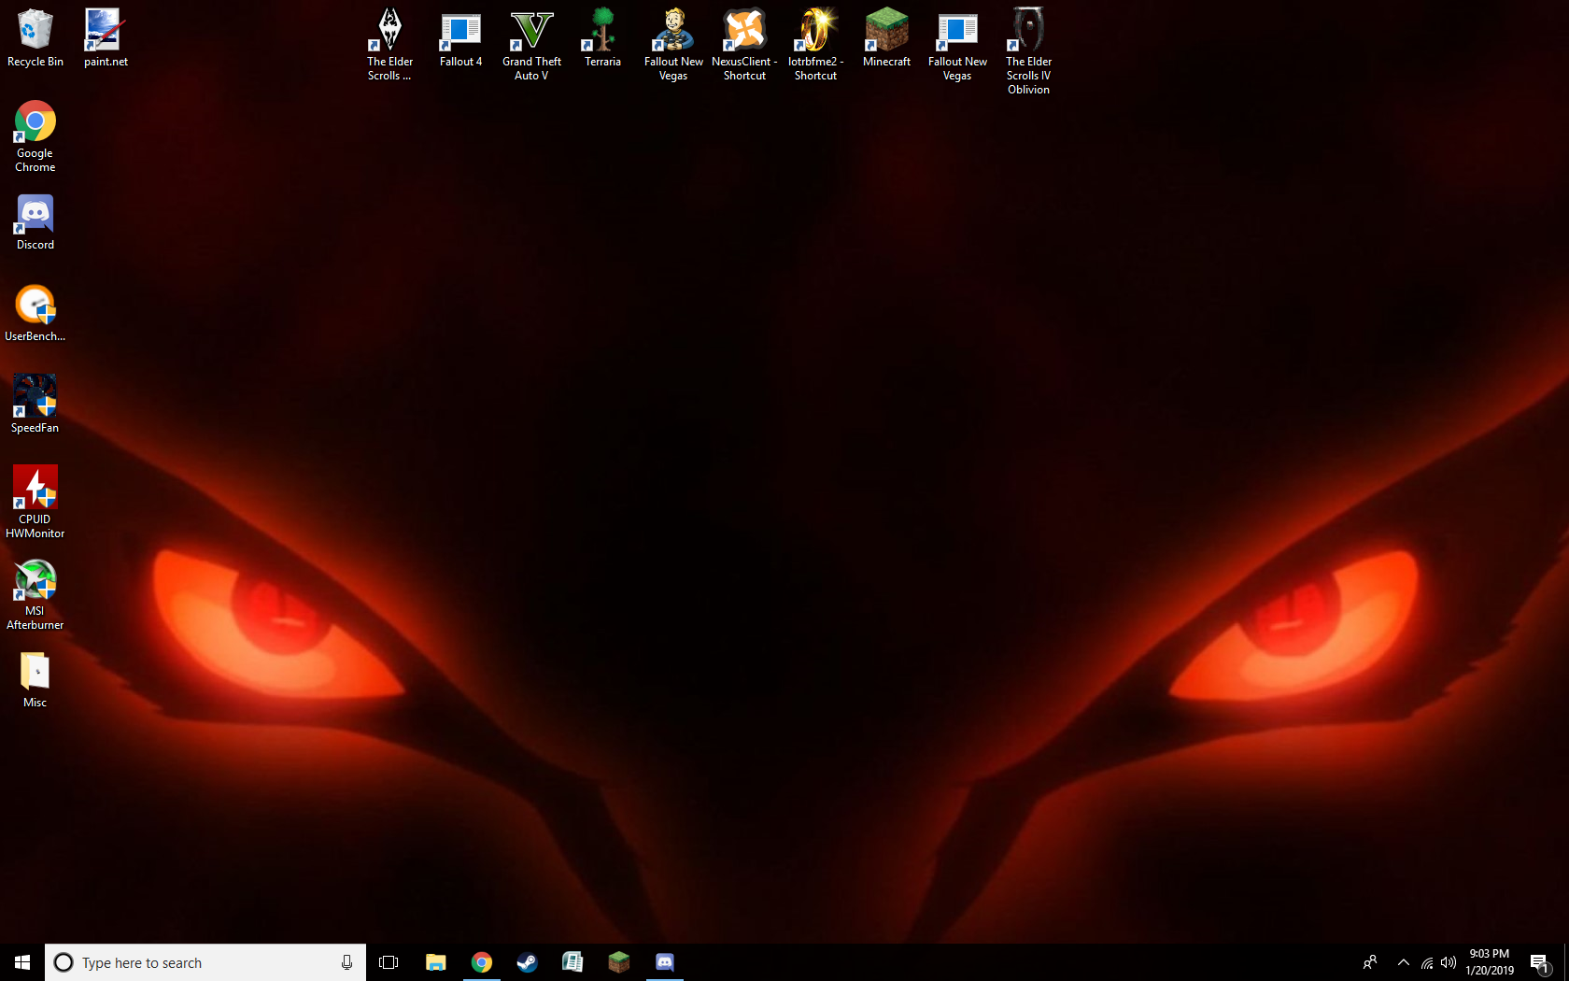This screenshot has width=1569, height=981.
Task: Select the Fallout 4 desktop shortcut
Action: point(460,37)
